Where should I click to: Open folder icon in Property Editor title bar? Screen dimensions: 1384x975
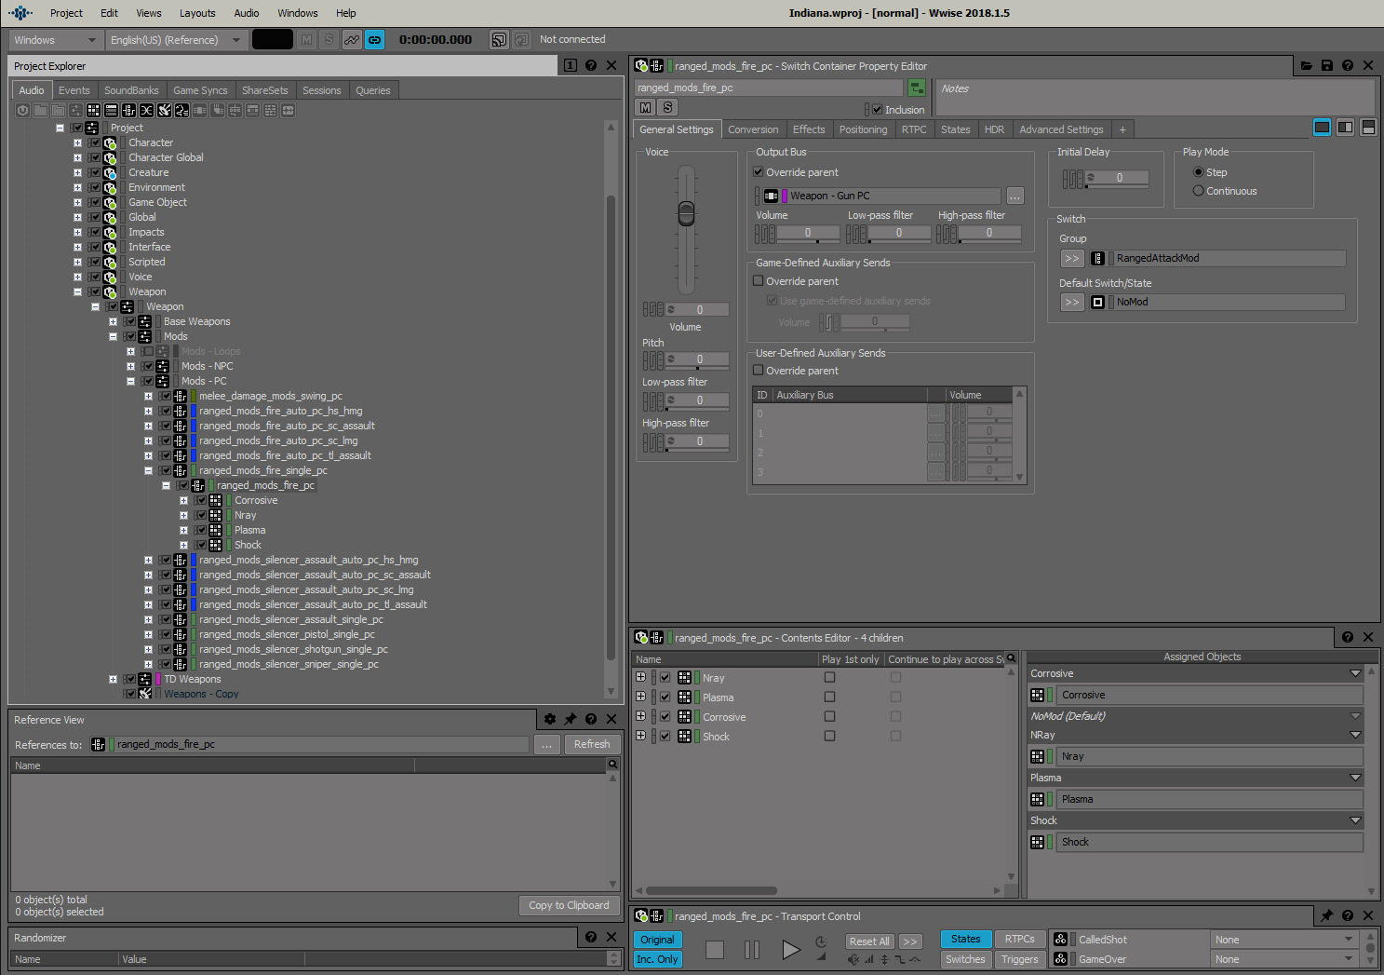(x=1307, y=66)
